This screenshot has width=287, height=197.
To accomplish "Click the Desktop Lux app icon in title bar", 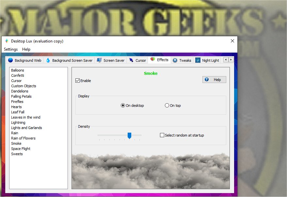I will [7, 41].
